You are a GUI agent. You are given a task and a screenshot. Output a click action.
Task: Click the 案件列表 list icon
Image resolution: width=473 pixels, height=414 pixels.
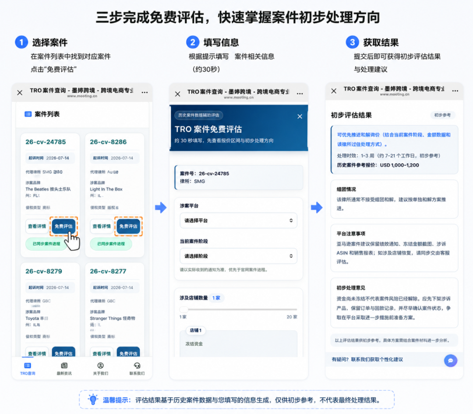tap(28, 114)
